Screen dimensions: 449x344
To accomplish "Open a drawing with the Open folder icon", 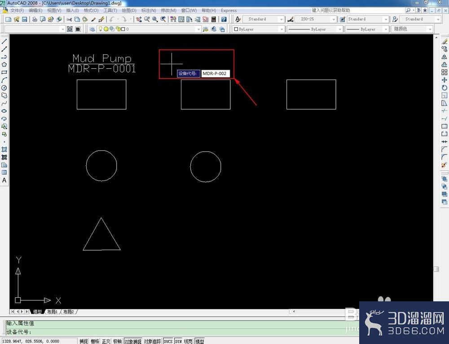I will 16,19.
